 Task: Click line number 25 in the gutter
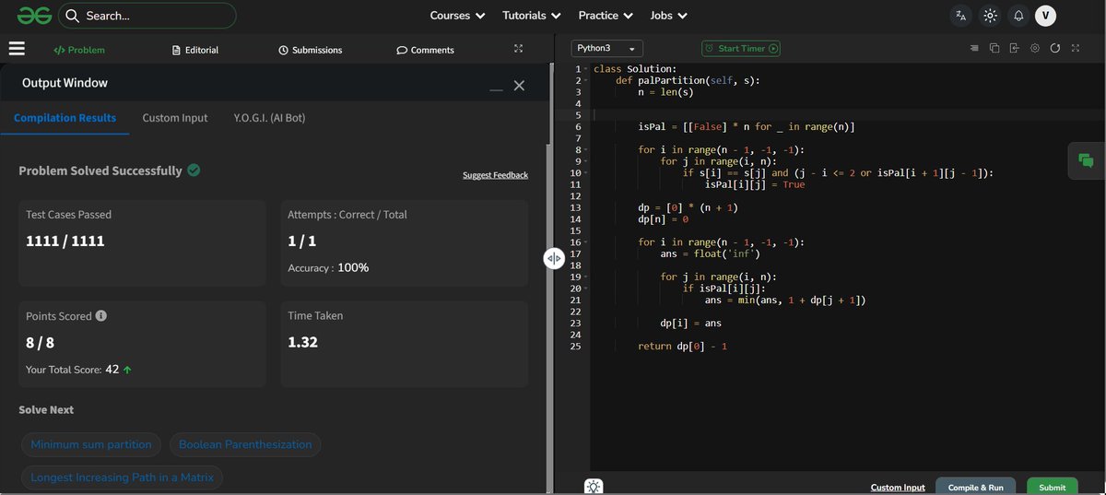[x=575, y=347]
